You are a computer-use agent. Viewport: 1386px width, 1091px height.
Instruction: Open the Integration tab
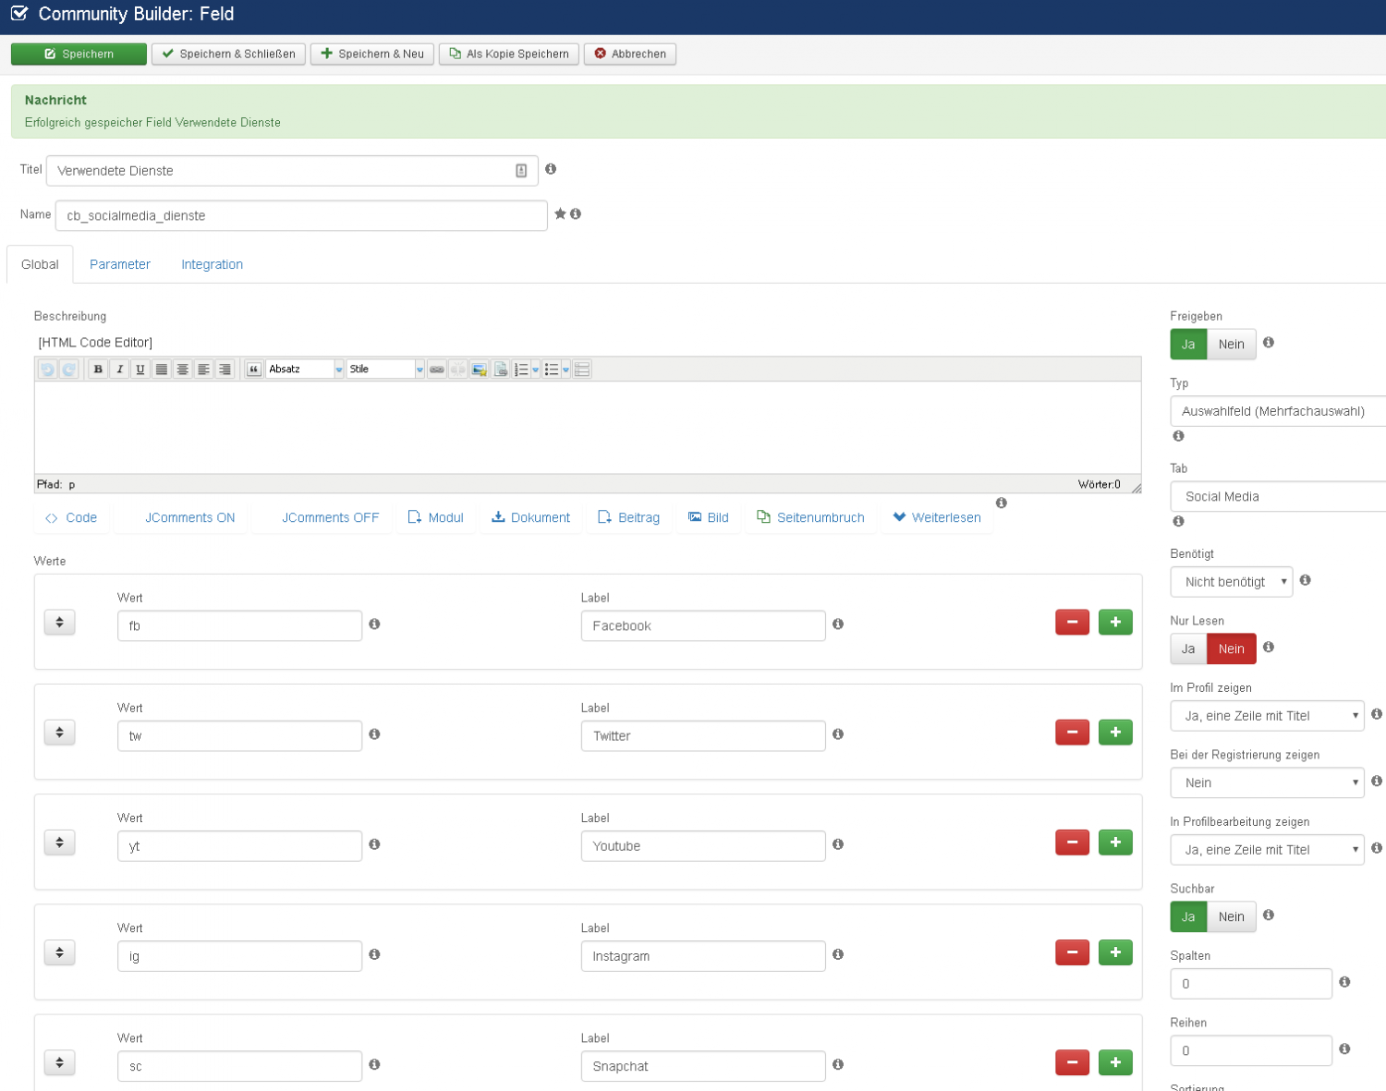point(212,264)
